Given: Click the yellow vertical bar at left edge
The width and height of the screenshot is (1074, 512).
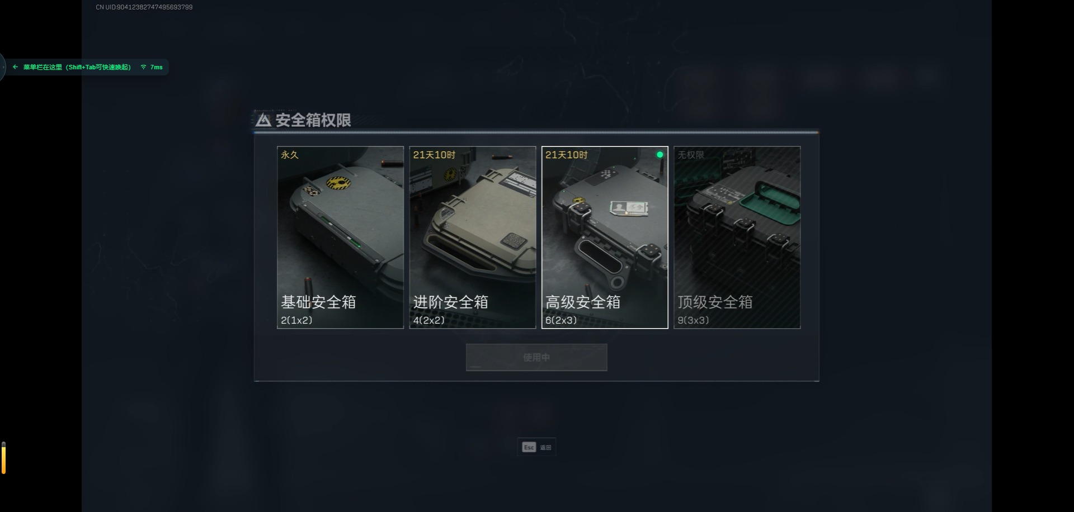Looking at the screenshot, I should coord(3,458).
